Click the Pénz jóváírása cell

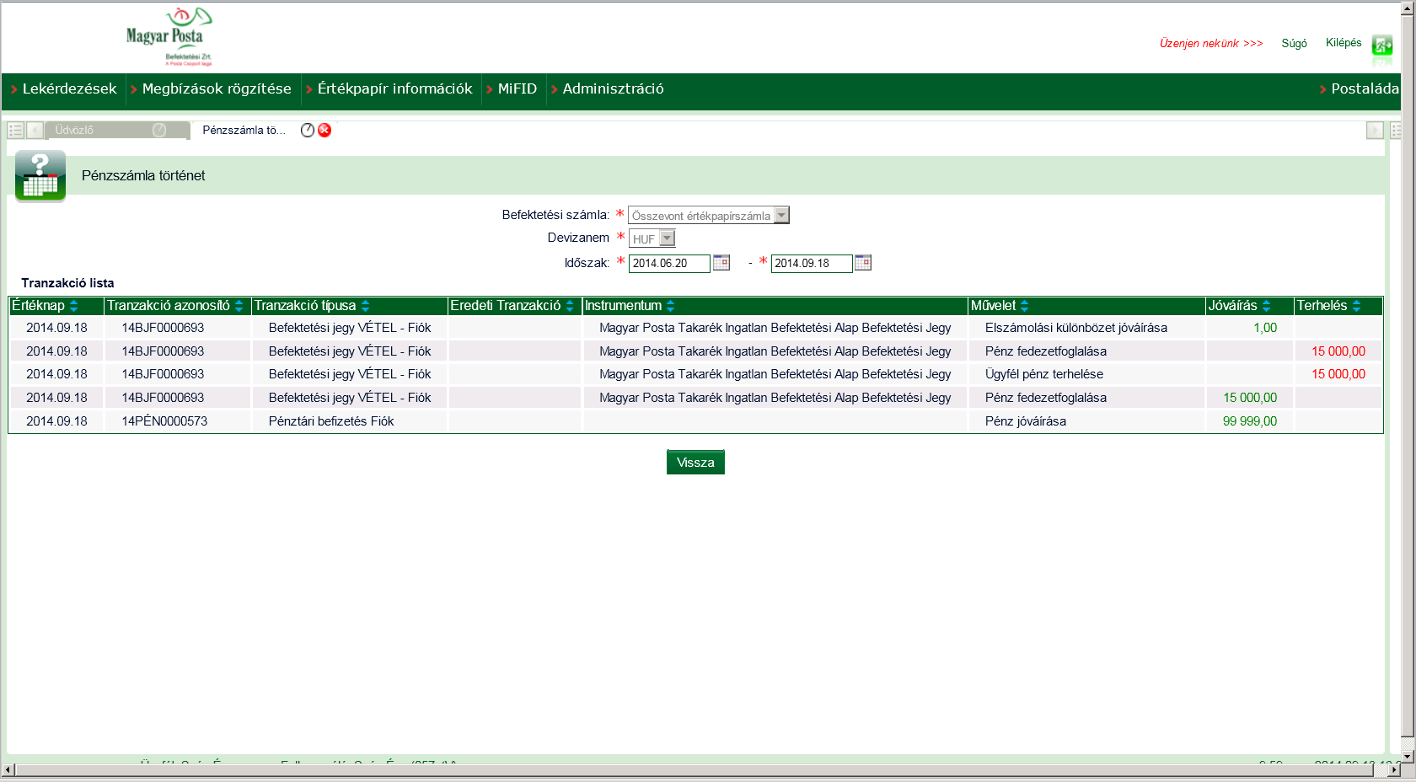coord(1026,420)
